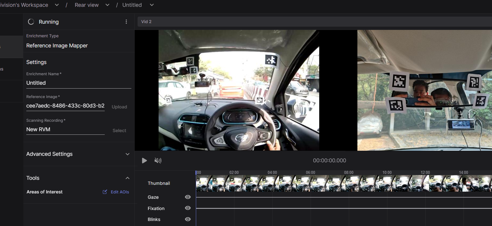Click the scene video preview
This screenshot has width=492, height=226.
click(239, 90)
